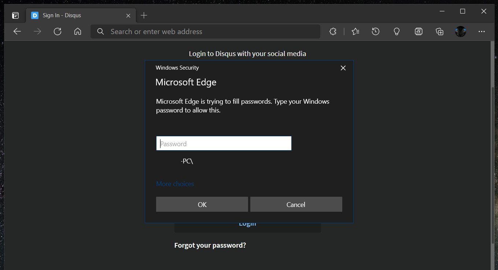Navigate back to previous page
498x270 pixels.
coord(17,32)
